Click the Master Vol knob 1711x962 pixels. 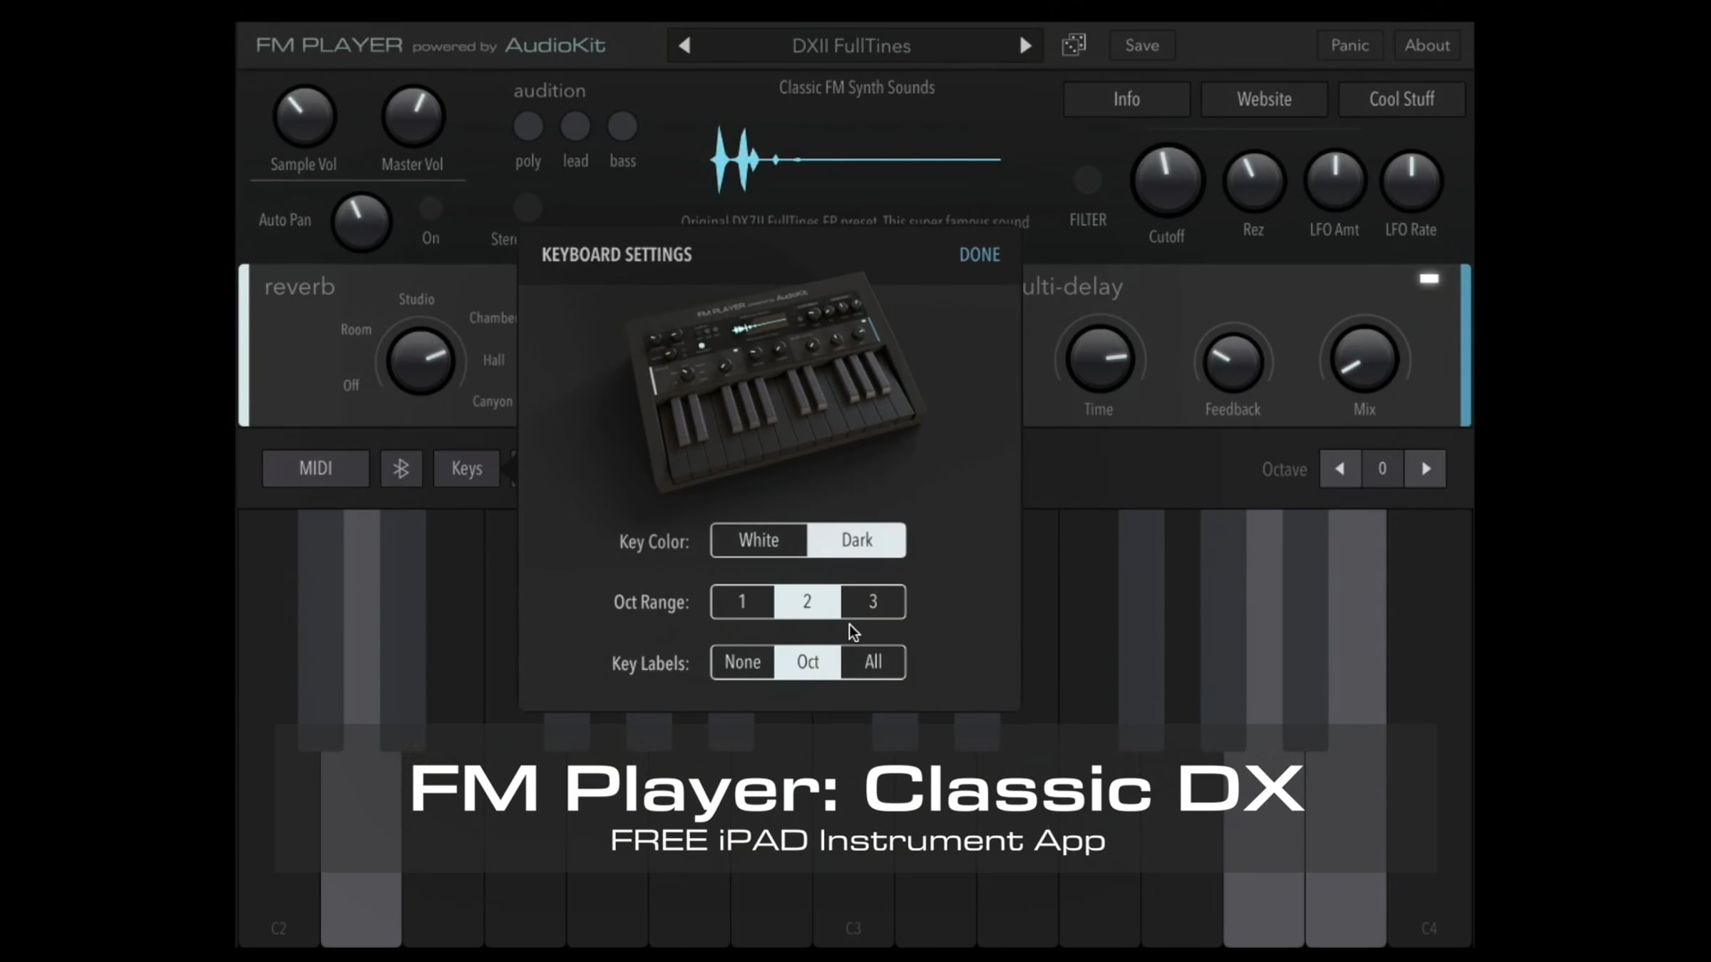click(413, 116)
